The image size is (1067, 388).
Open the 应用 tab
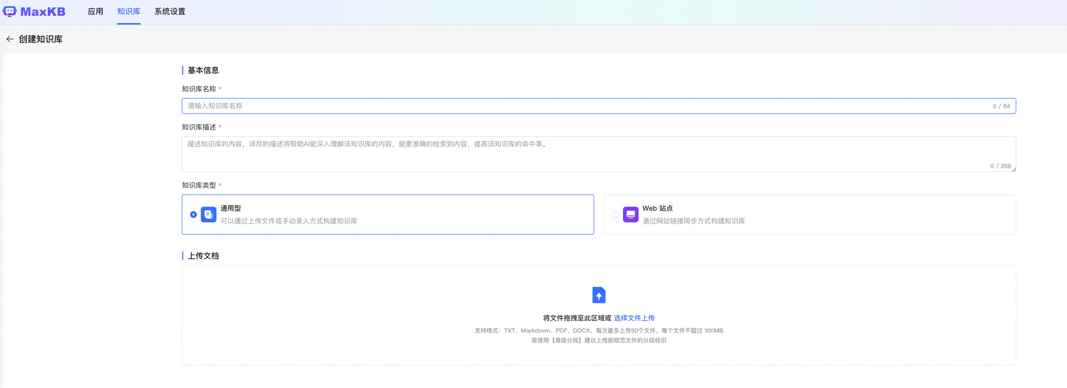[x=95, y=11]
